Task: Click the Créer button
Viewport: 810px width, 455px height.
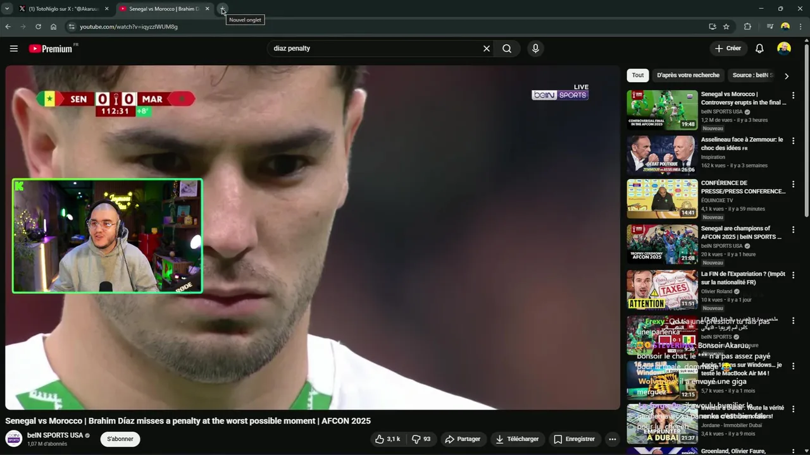Action: pyautogui.click(x=728, y=48)
